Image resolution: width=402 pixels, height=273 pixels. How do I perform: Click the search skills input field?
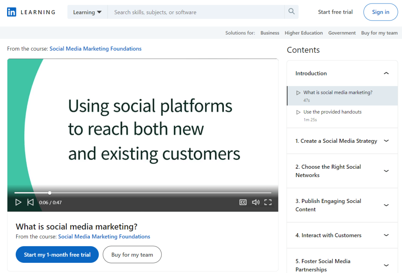(196, 12)
